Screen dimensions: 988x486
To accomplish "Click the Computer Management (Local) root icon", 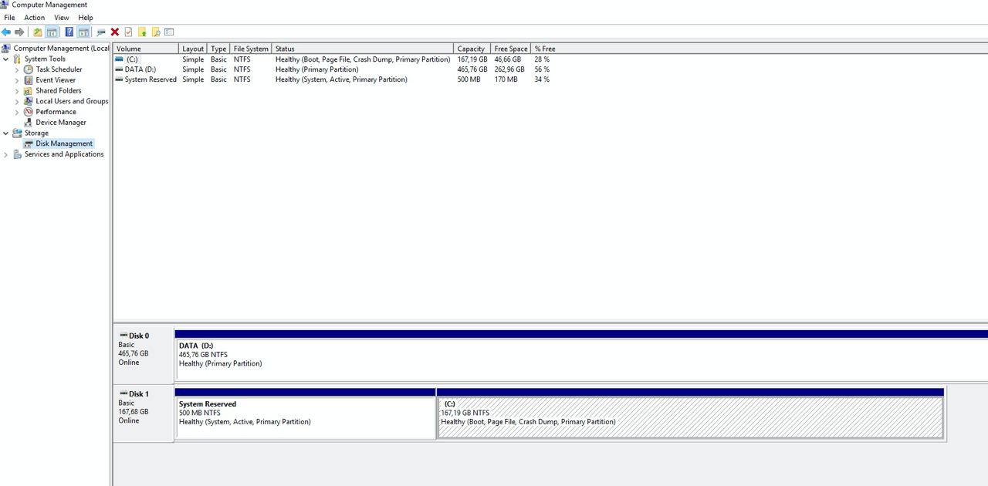I will point(5,48).
